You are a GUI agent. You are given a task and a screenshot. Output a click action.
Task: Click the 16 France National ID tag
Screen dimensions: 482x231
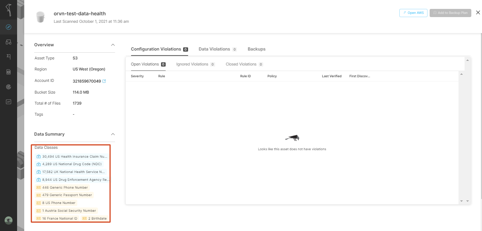tap(57, 219)
